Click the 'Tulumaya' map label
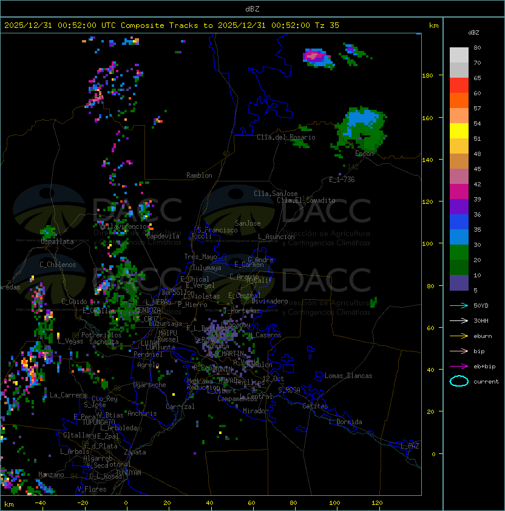 click(207, 268)
